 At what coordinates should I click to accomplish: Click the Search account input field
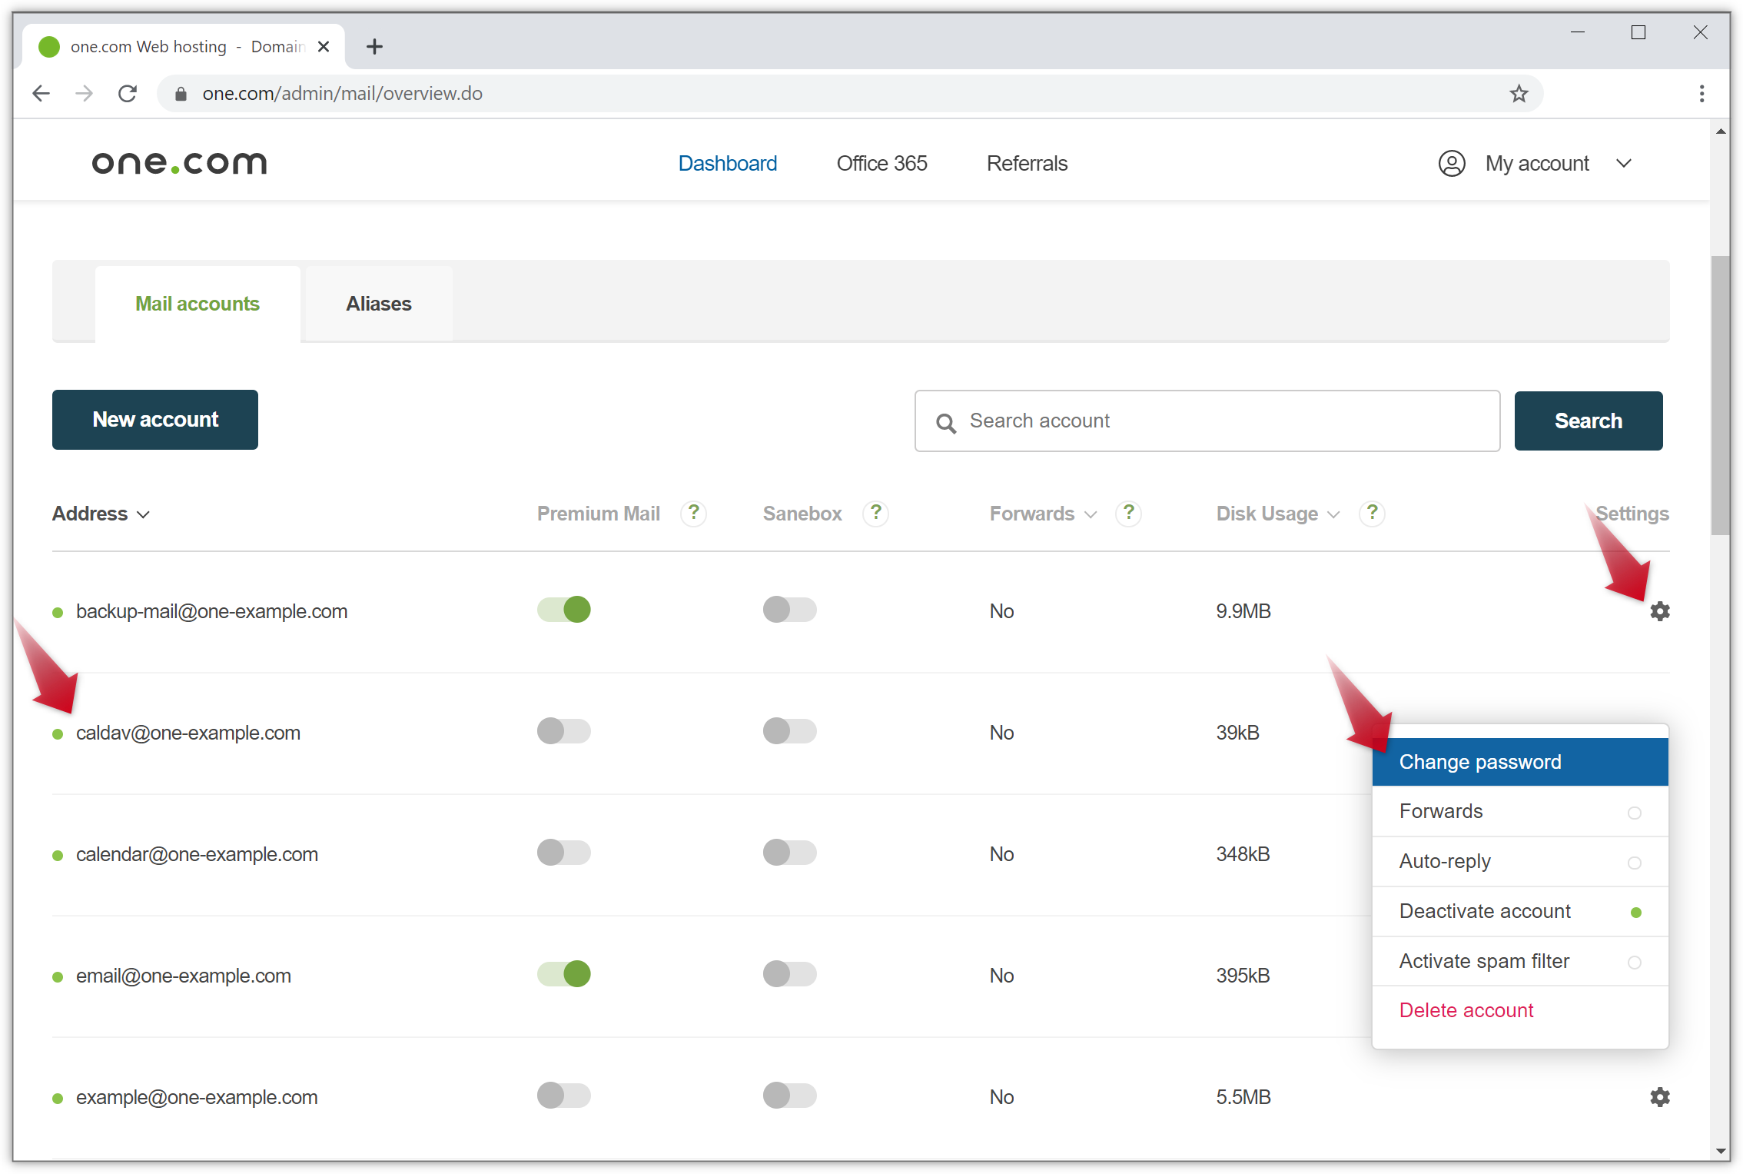point(1207,421)
